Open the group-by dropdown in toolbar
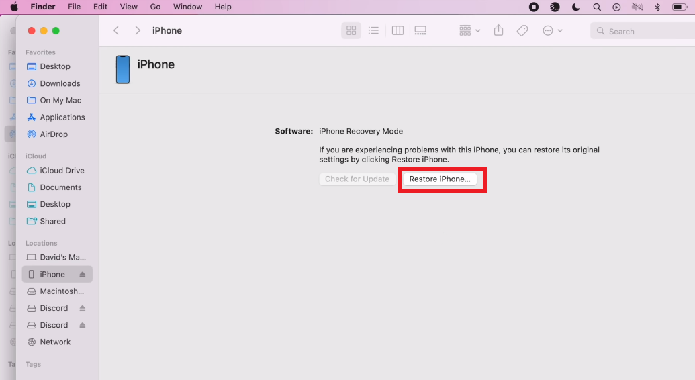This screenshot has height=380, width=695. (x=469, y=30)
